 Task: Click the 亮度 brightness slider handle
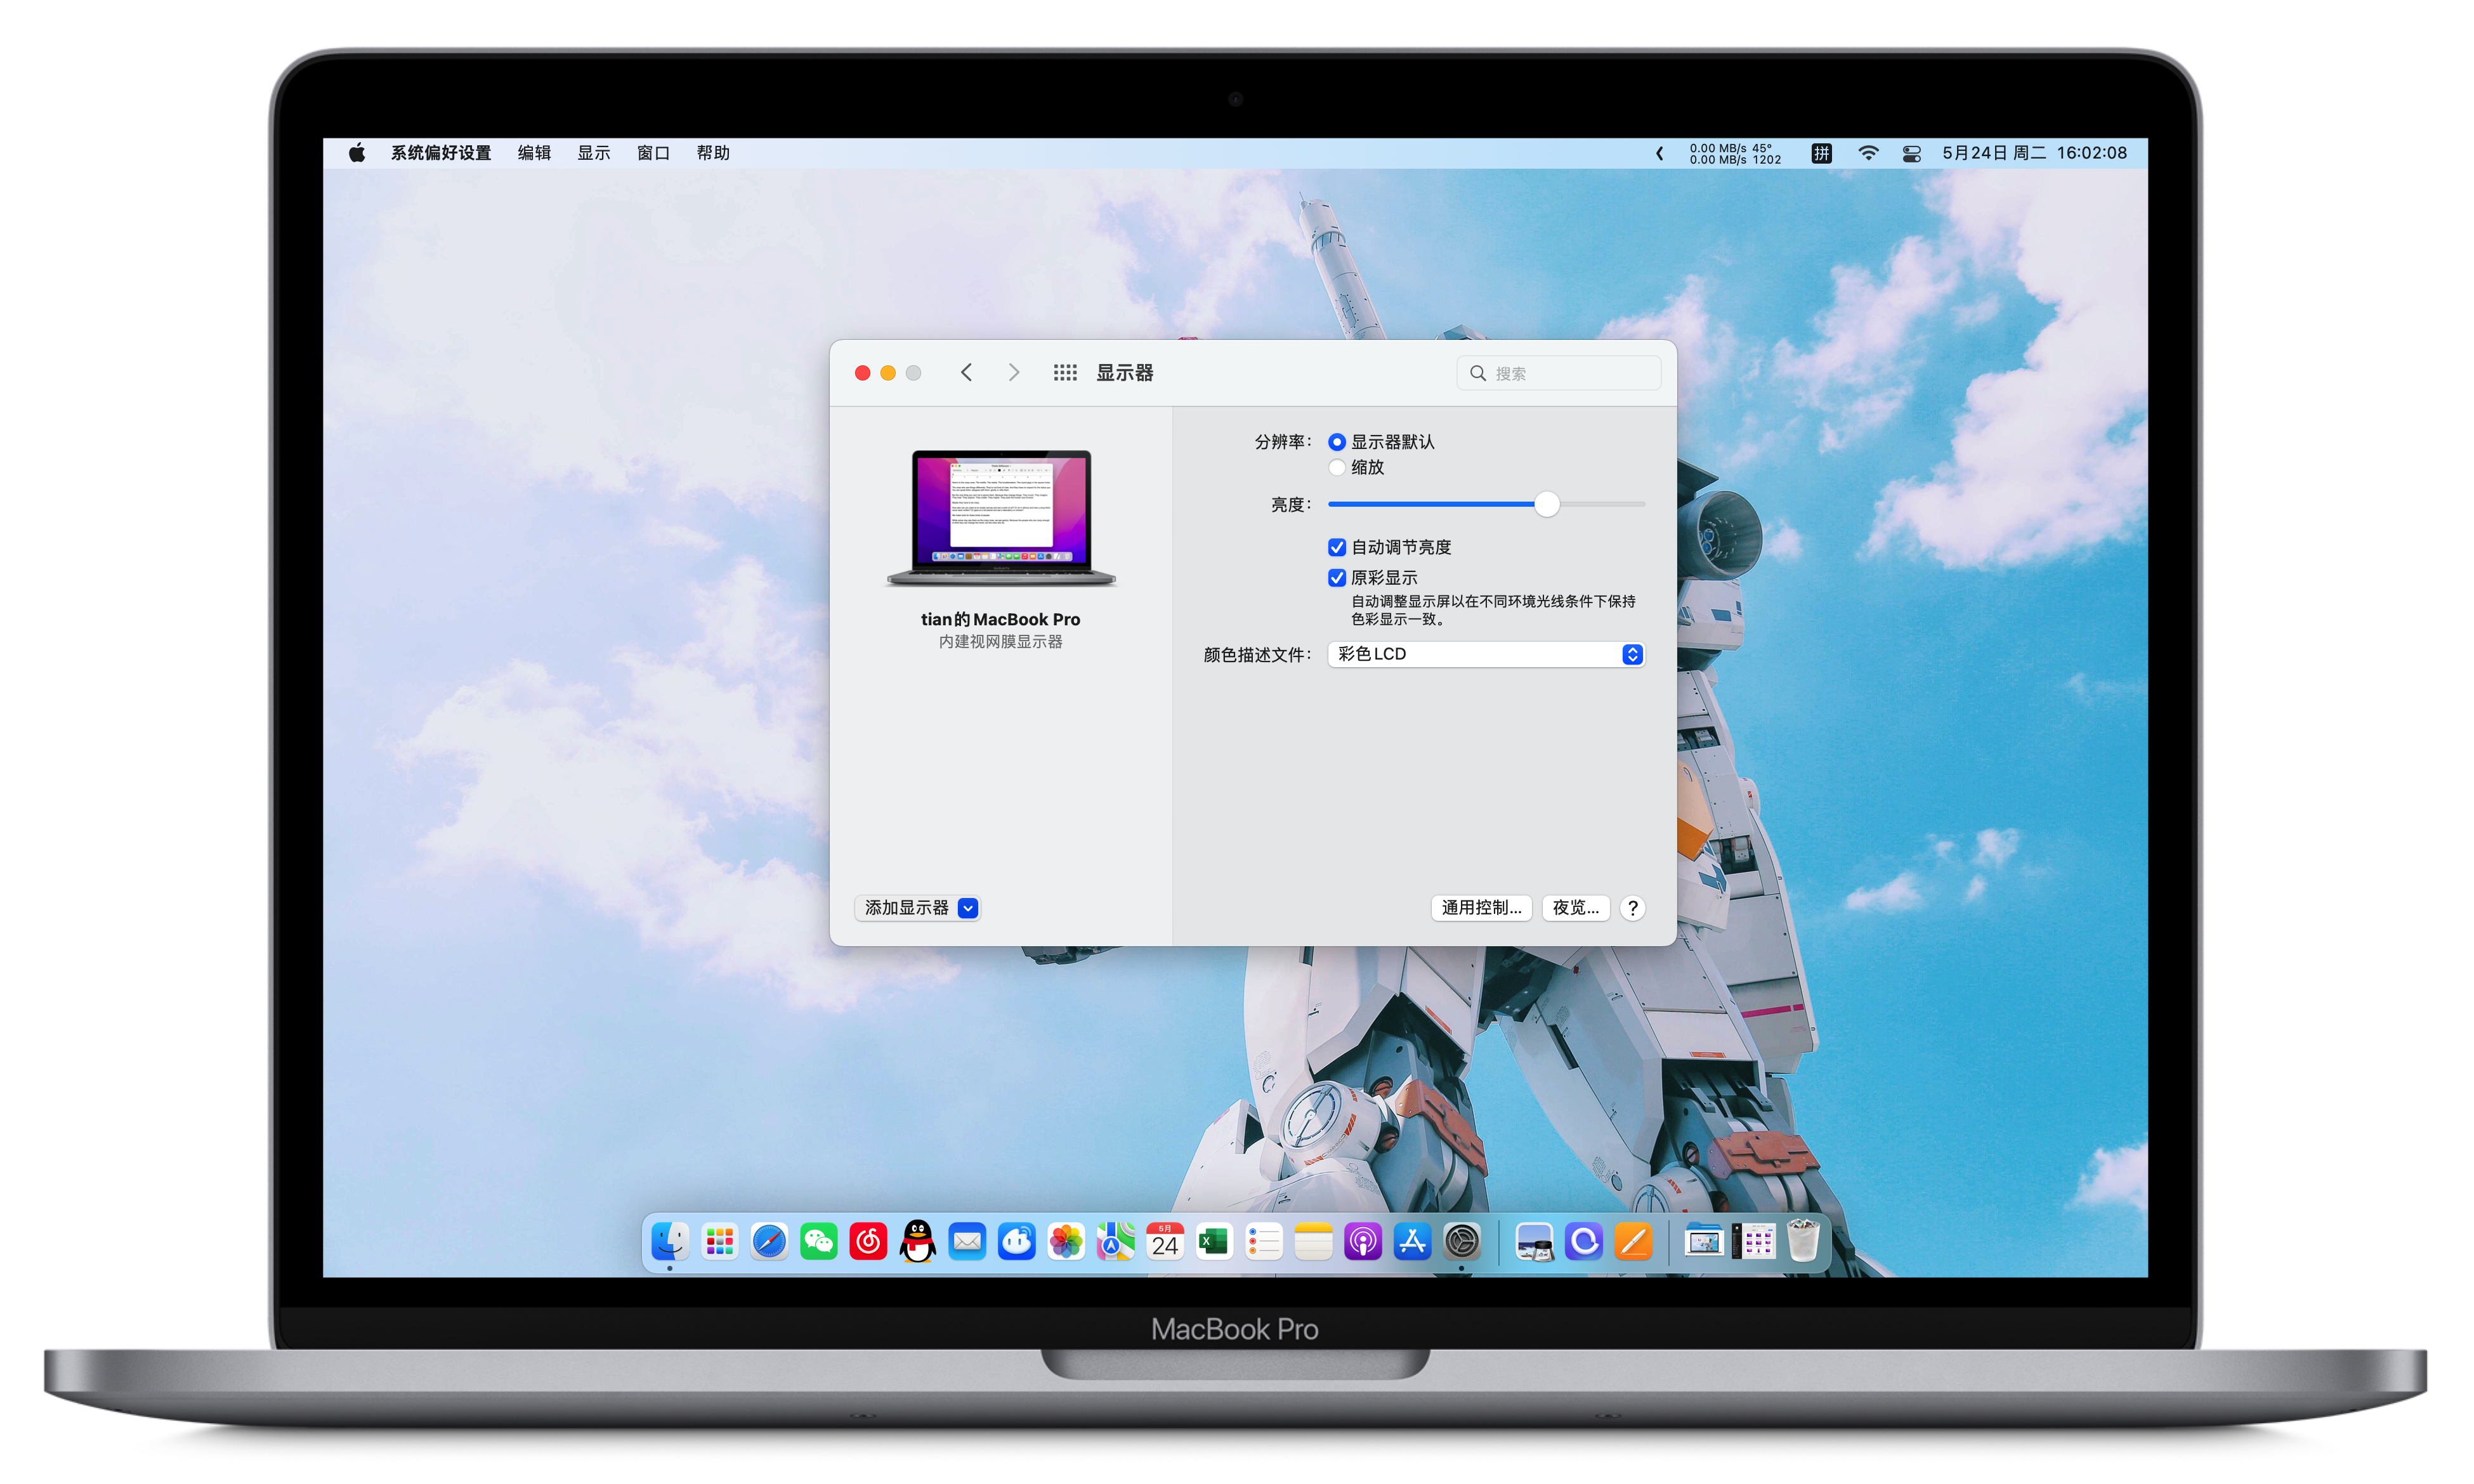click(x=1547, y=504)
